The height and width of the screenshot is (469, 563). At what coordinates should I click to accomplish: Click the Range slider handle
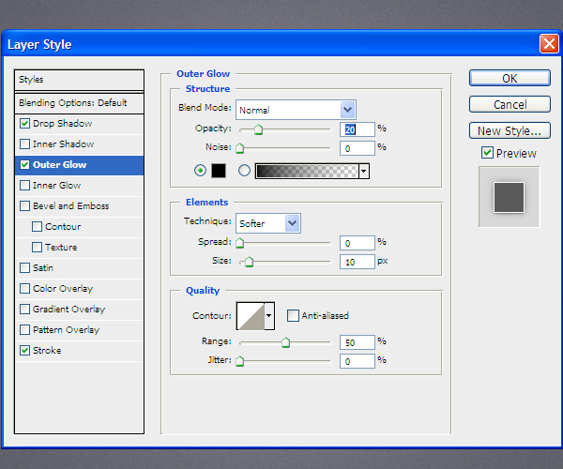click(x=285, y=342)
